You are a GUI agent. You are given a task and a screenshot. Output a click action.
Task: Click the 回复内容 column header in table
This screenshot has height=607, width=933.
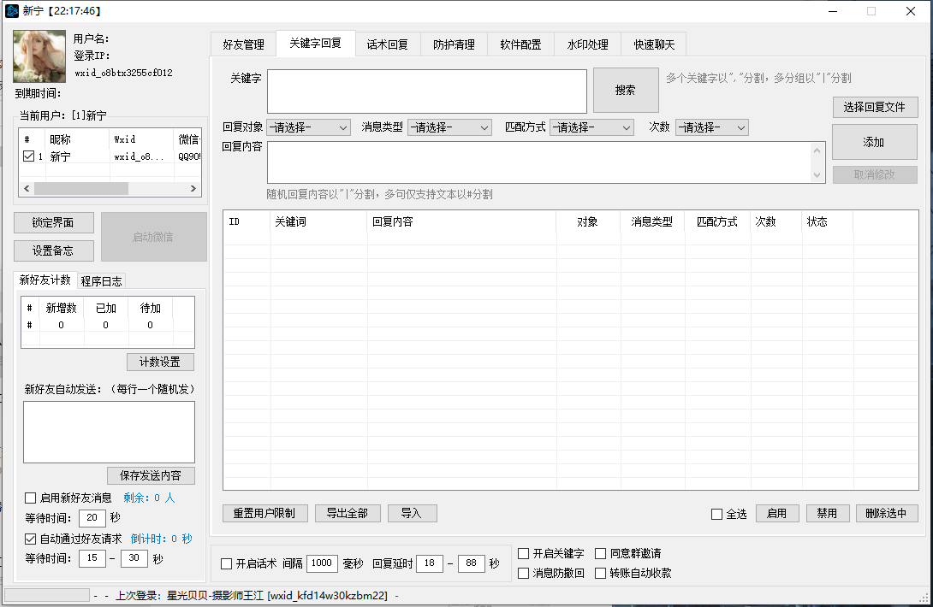[461, 221]
